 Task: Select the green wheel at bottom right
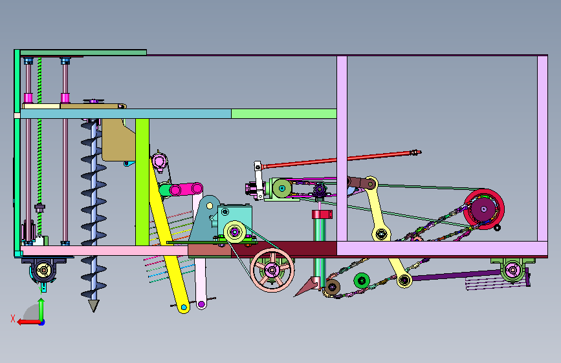[512, 270]
